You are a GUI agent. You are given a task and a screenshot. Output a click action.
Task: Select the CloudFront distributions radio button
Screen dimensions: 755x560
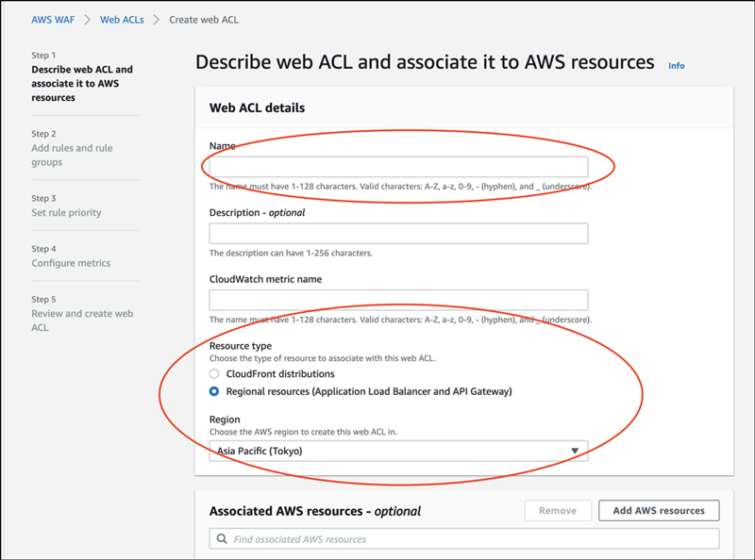point(214,373)
